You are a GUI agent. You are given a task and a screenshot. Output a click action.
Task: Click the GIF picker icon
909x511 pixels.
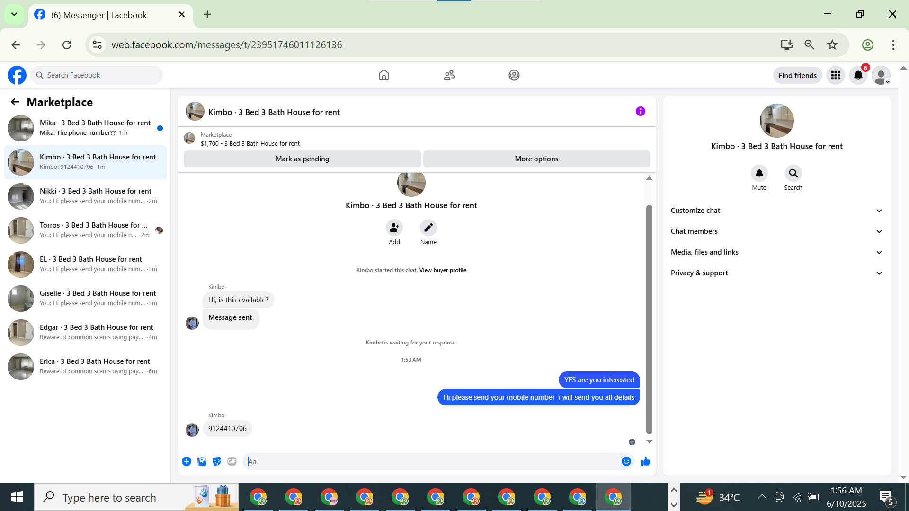232,461
